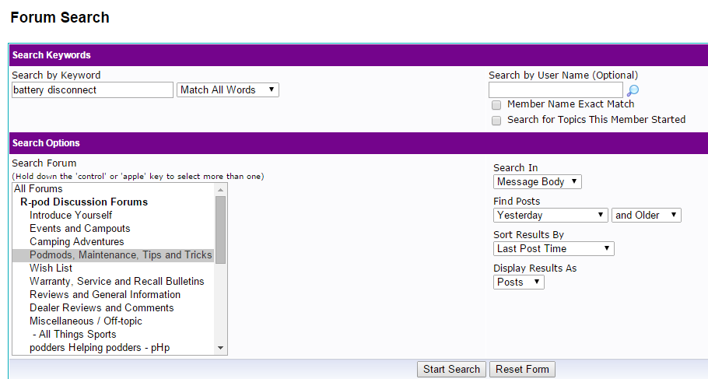The image size is (708, 379).
Task: Click the user name search magnifier icon
Action: click(x=633, y=90)
